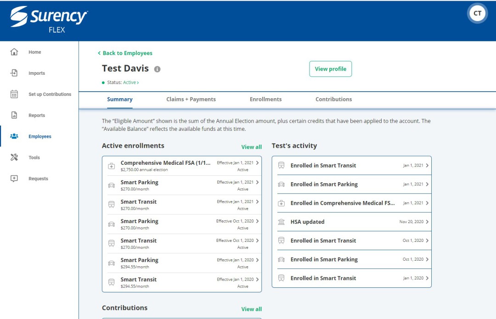Expand chevron of Smart Transit effective Jan 1, 2020 enrollment
This screenshot has height=319, width=496.
(x=258, y=280)
